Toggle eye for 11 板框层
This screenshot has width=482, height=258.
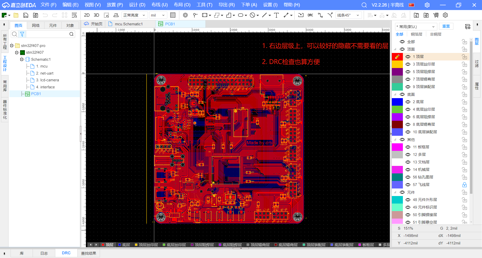pyautogui.click(x=408, y=147)
